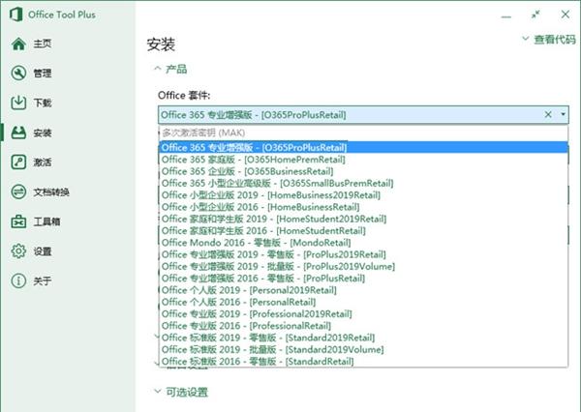
Task: Go to 工具箱 menu label
Action: pyautogui.click(x=46, y=221)
